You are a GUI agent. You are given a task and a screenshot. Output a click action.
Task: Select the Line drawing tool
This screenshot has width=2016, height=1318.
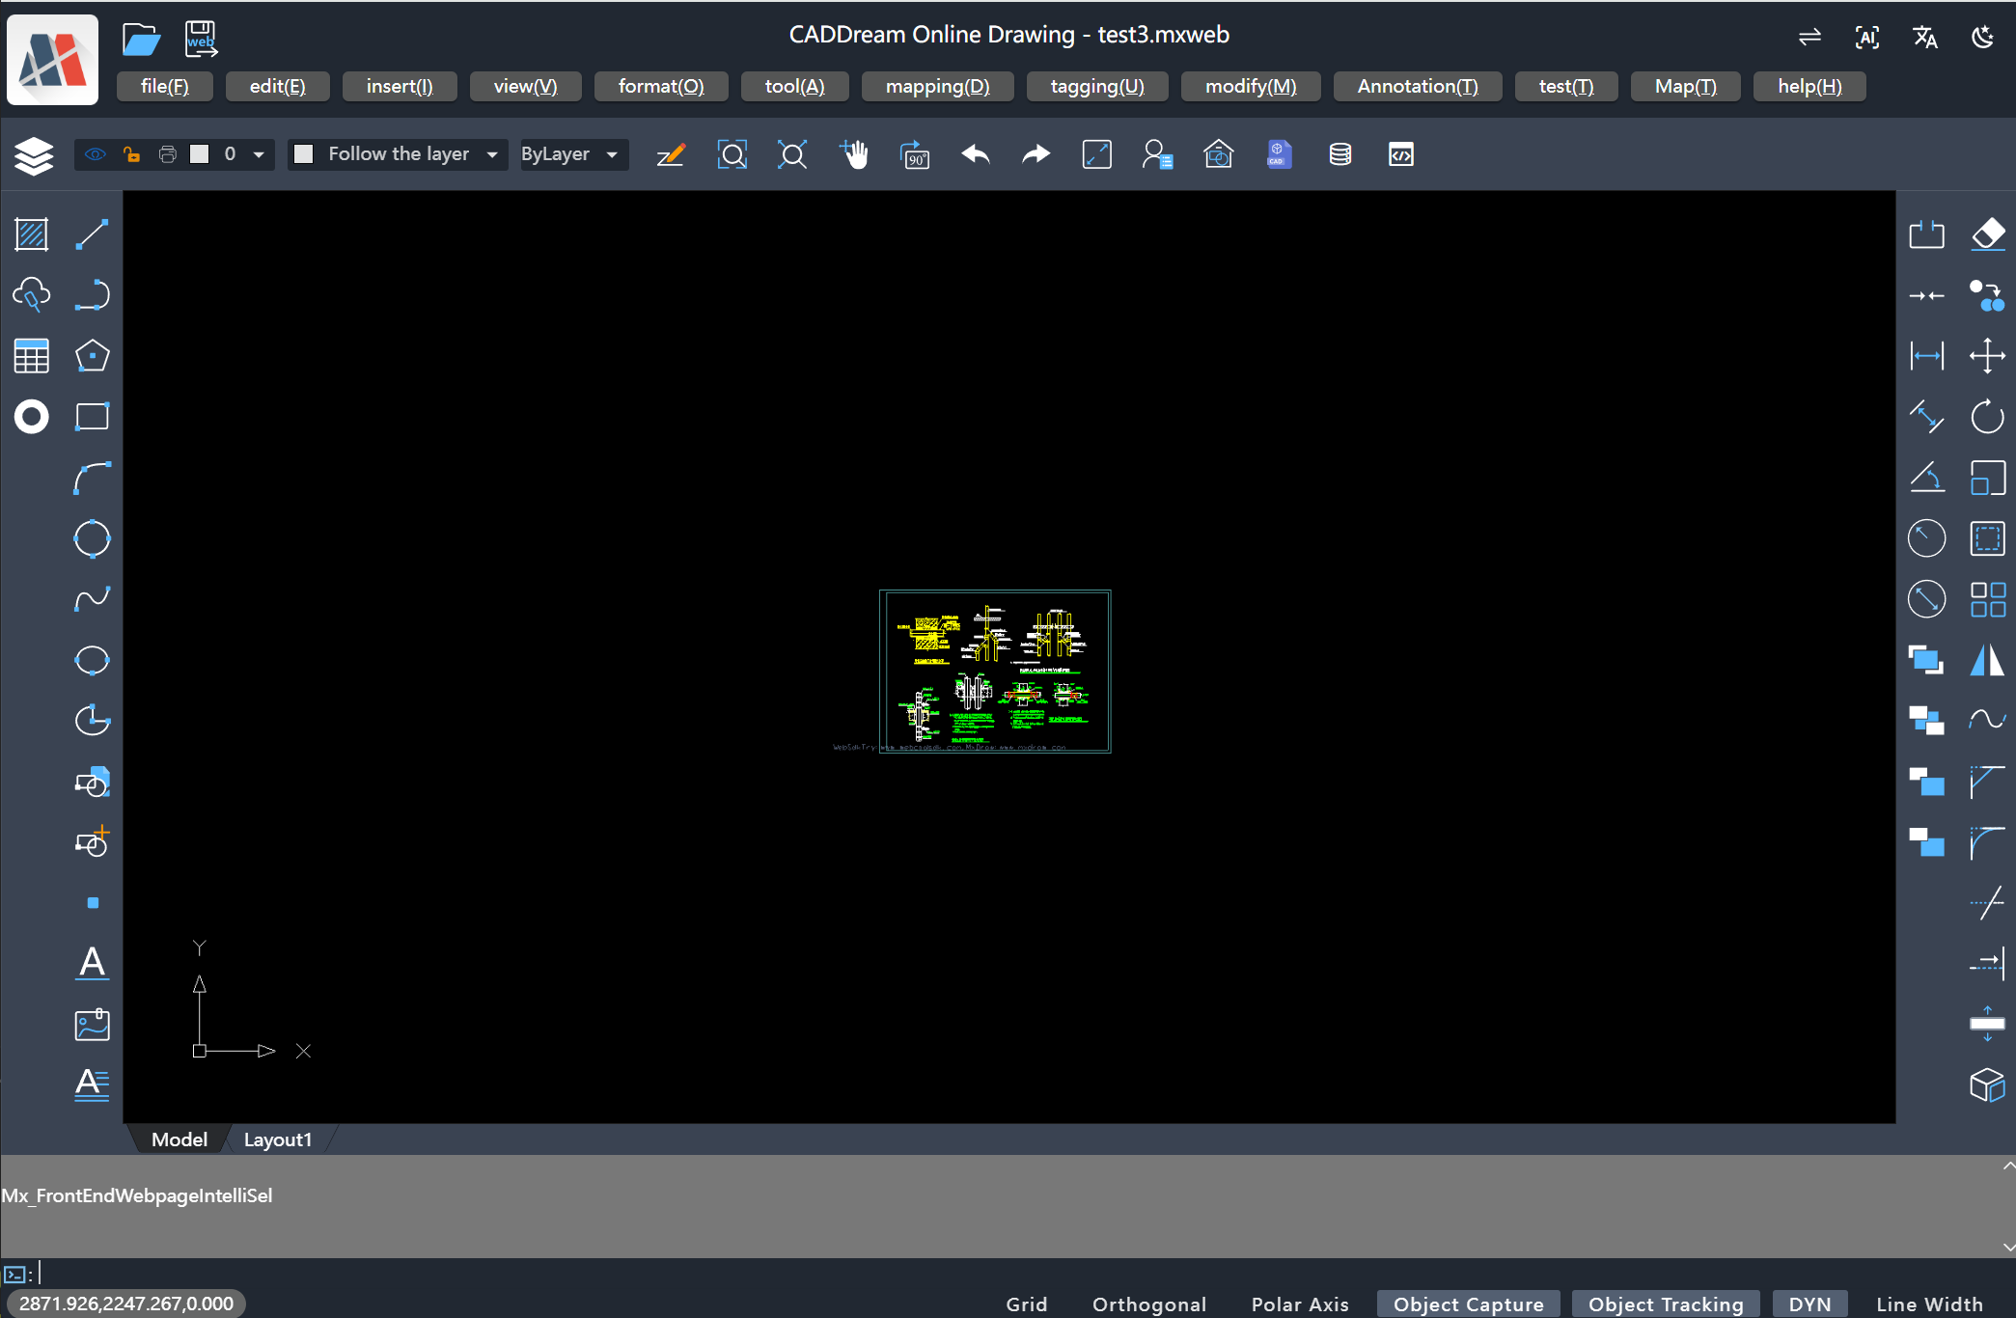coord(92,234)
